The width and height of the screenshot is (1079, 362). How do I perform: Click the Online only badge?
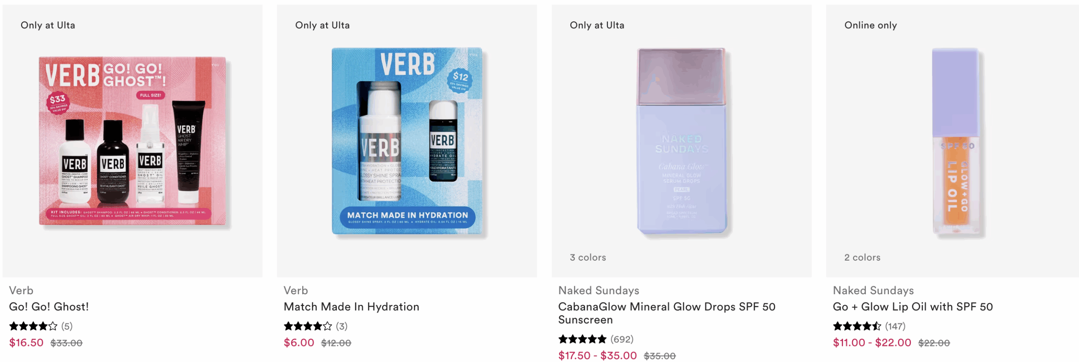870,25
